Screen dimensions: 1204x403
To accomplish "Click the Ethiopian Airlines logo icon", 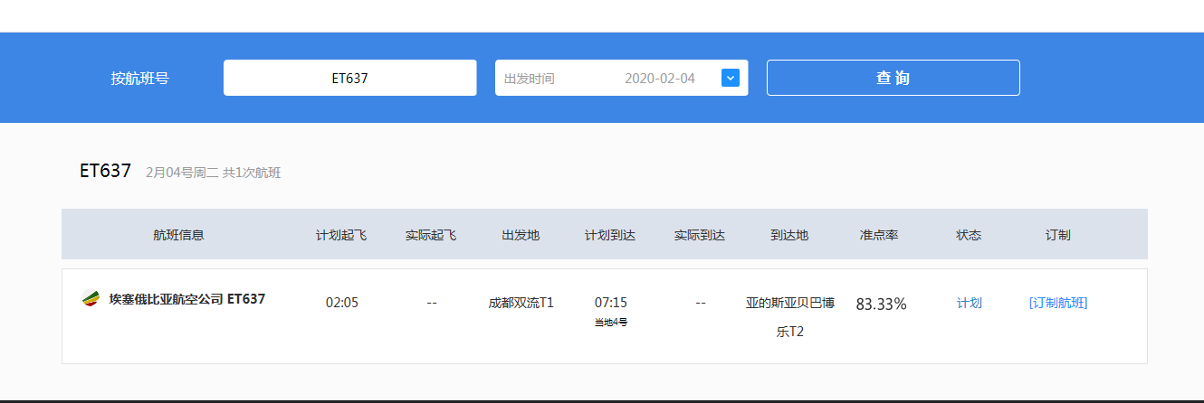I will tap(90, 298).
